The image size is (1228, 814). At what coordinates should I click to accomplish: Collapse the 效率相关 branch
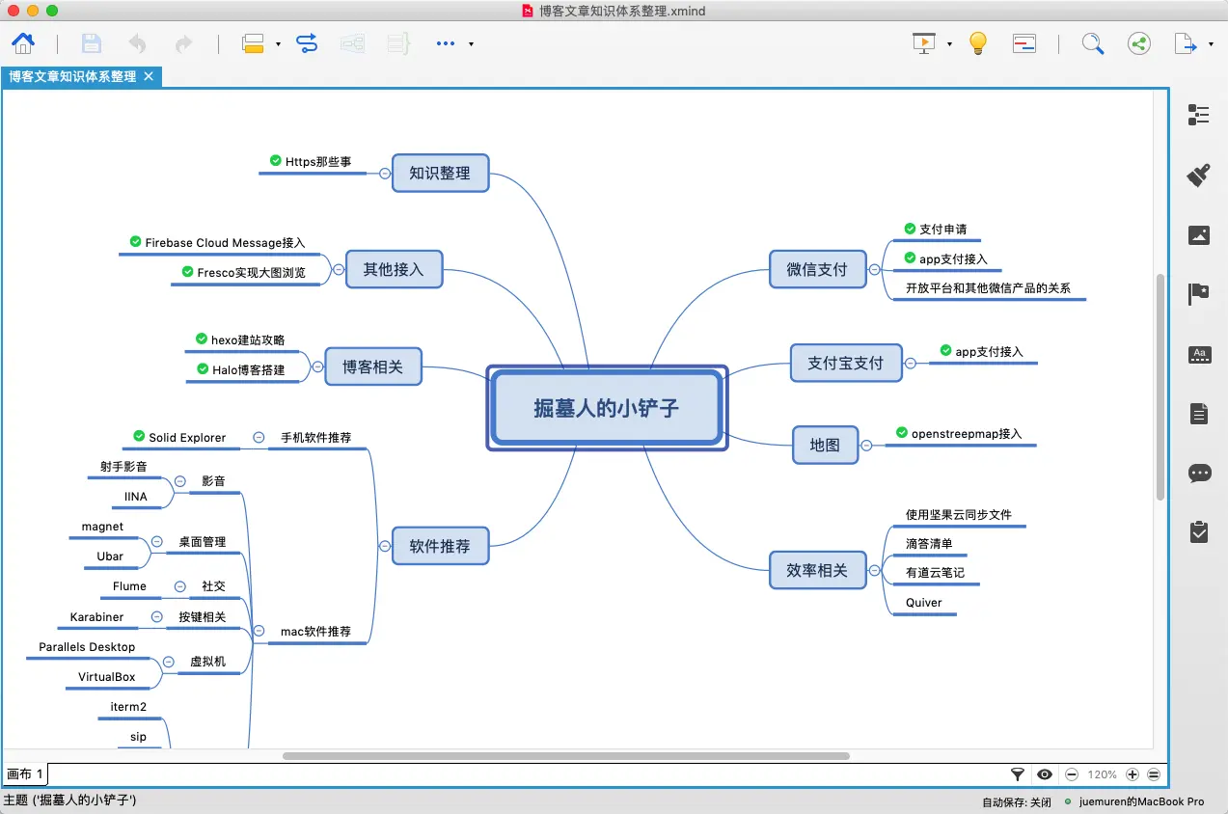pos(874,571)
